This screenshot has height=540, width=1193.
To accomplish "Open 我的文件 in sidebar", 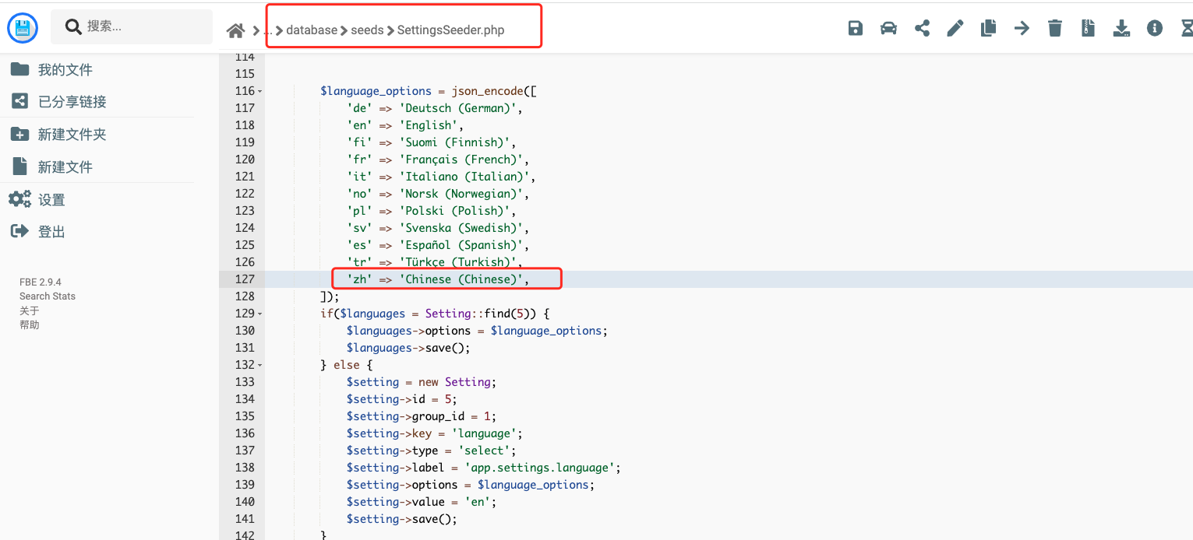I will coord(65,70).
